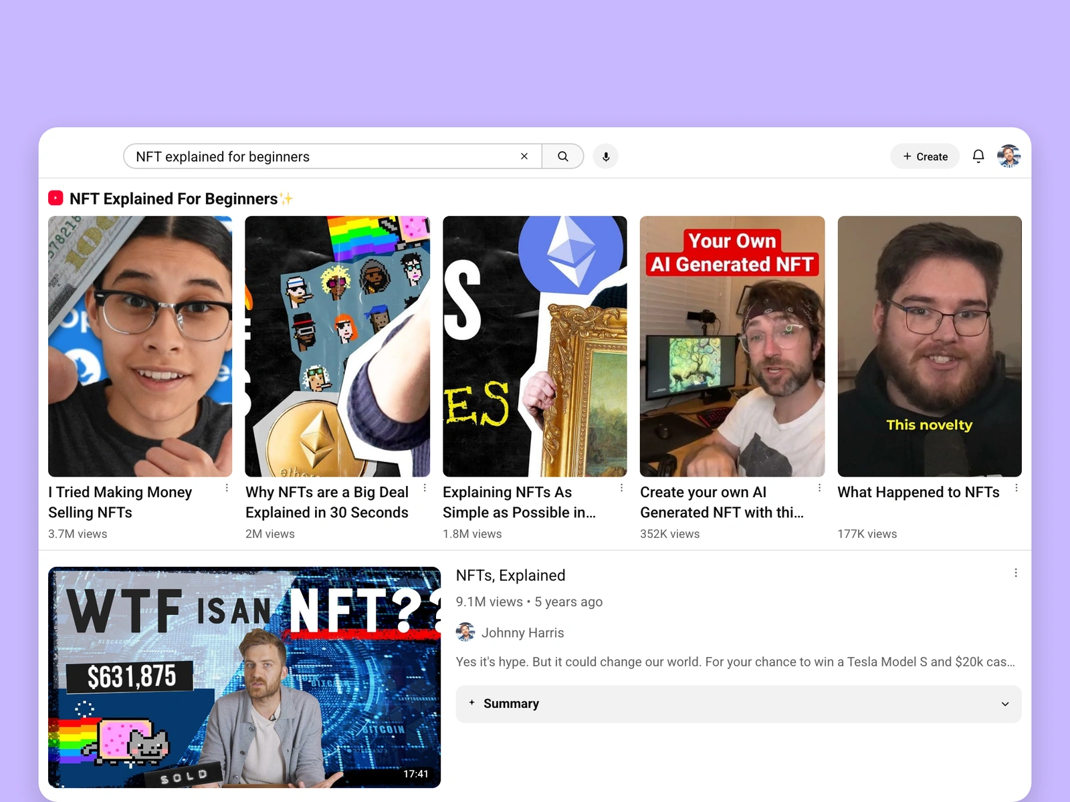Click the '9.1M views • 5 years ago' text
Screen dimensions: 1070x802
point(529,601)
